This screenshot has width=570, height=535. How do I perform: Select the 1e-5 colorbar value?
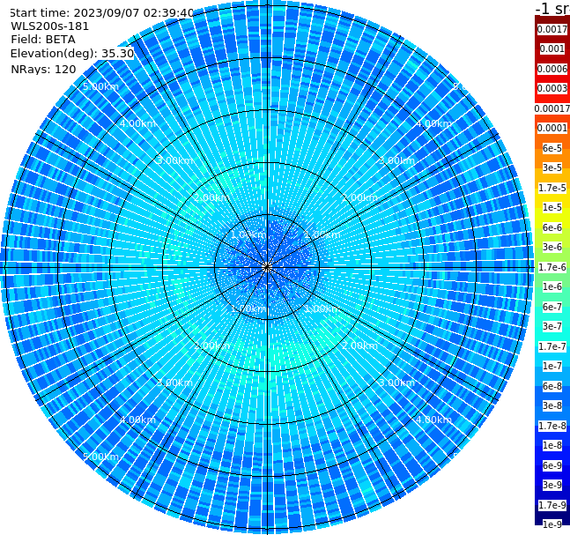tap(552, 207)
